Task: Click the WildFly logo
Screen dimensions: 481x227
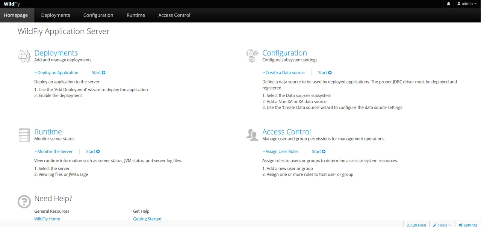Action: pyautogui.click(x=12, y=4)
